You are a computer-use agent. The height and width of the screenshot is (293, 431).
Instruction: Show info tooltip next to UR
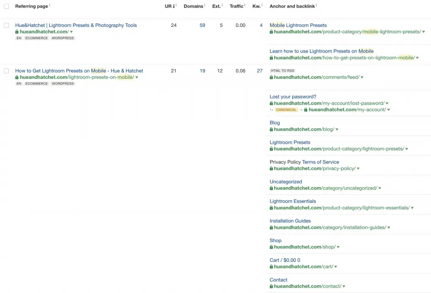pos(176,5)
